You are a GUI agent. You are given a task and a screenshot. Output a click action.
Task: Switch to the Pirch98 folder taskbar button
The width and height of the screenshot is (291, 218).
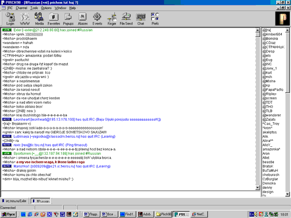pyautogui.click(x=164, y=214)
